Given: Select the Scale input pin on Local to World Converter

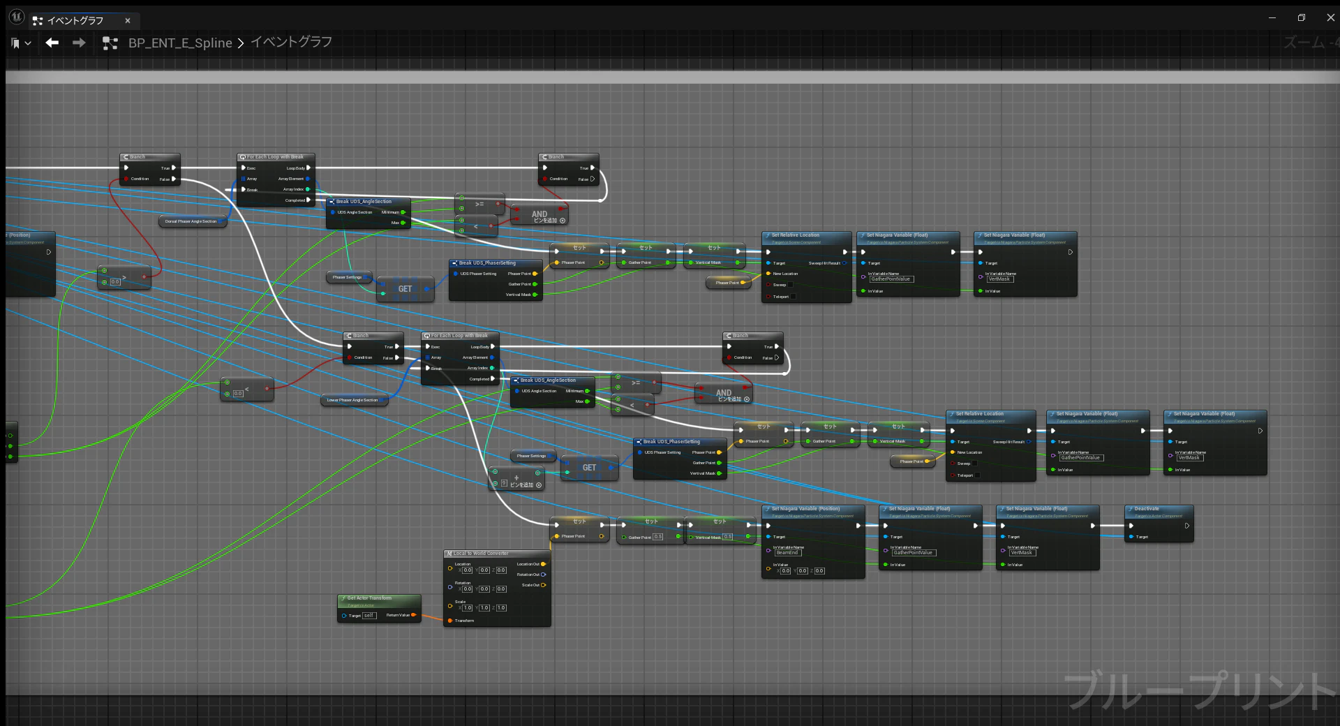Looking at the screenshot, I should coord(450,606).
